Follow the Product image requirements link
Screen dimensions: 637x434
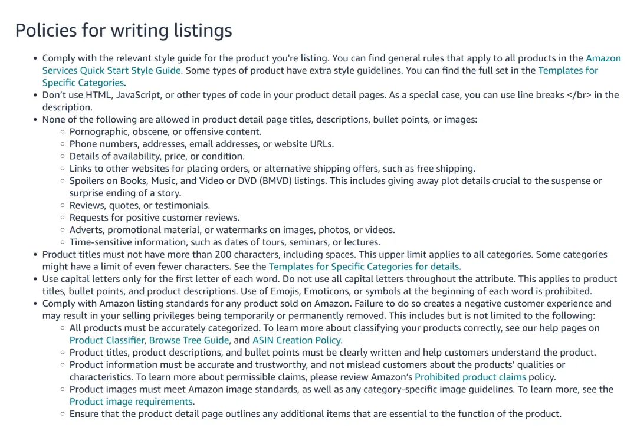pyautogui.click(x=131, y=401)
